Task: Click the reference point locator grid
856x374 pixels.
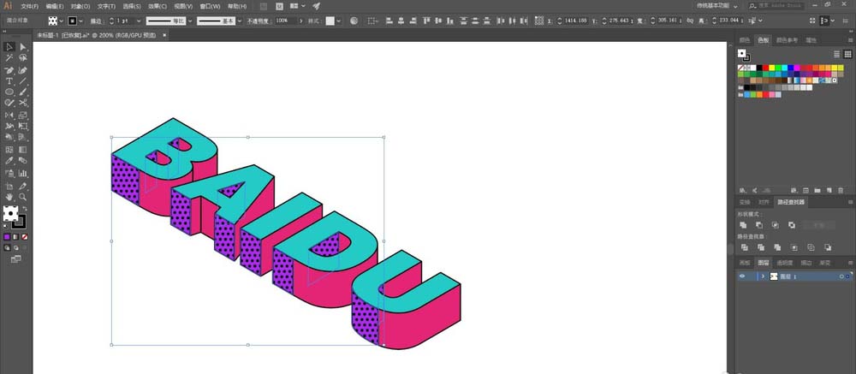Action: [x=539, y=21]
